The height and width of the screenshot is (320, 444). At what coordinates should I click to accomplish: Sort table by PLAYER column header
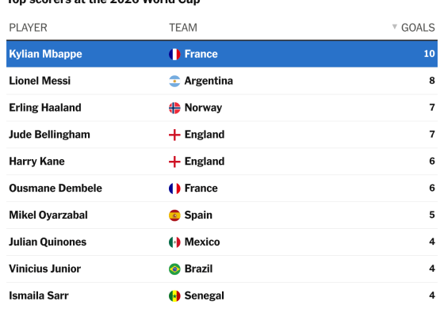click(x=28, y=28)
